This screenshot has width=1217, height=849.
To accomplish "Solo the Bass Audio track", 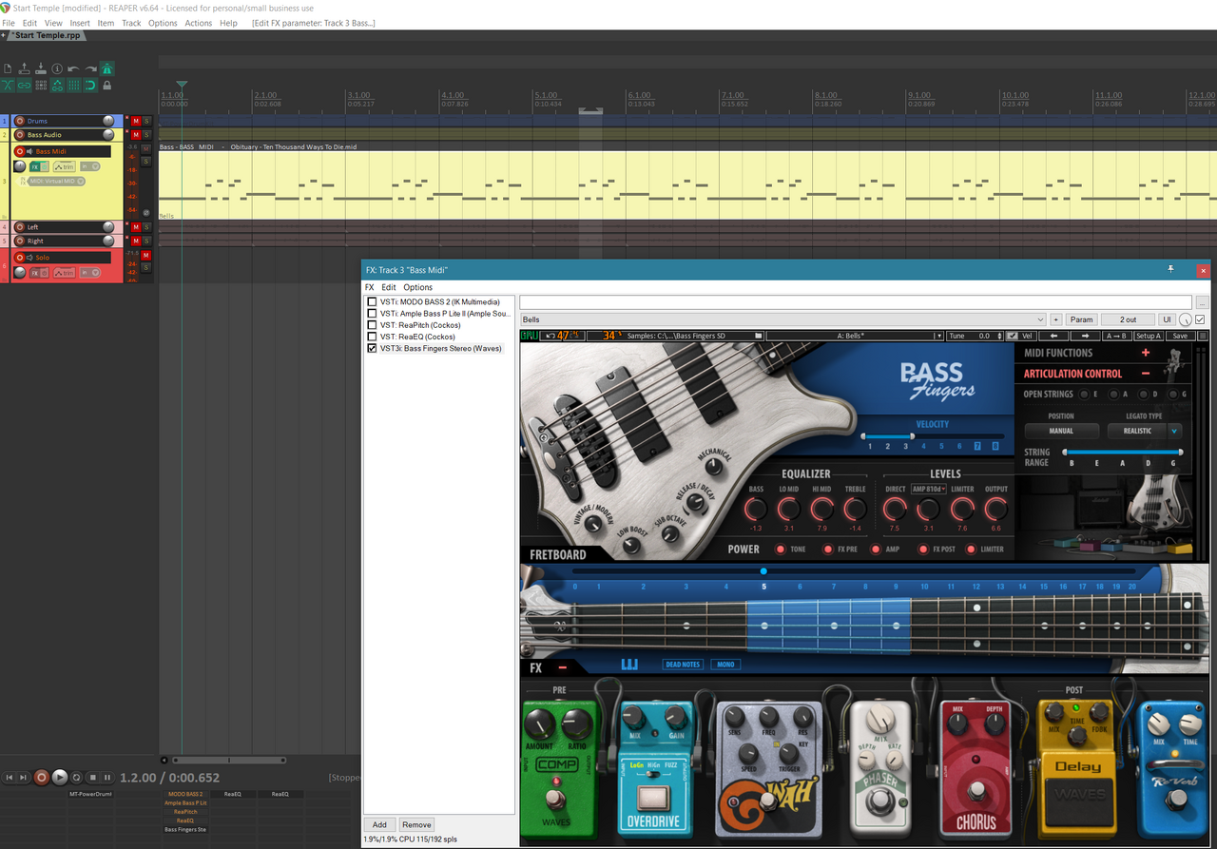I will 146,135.
